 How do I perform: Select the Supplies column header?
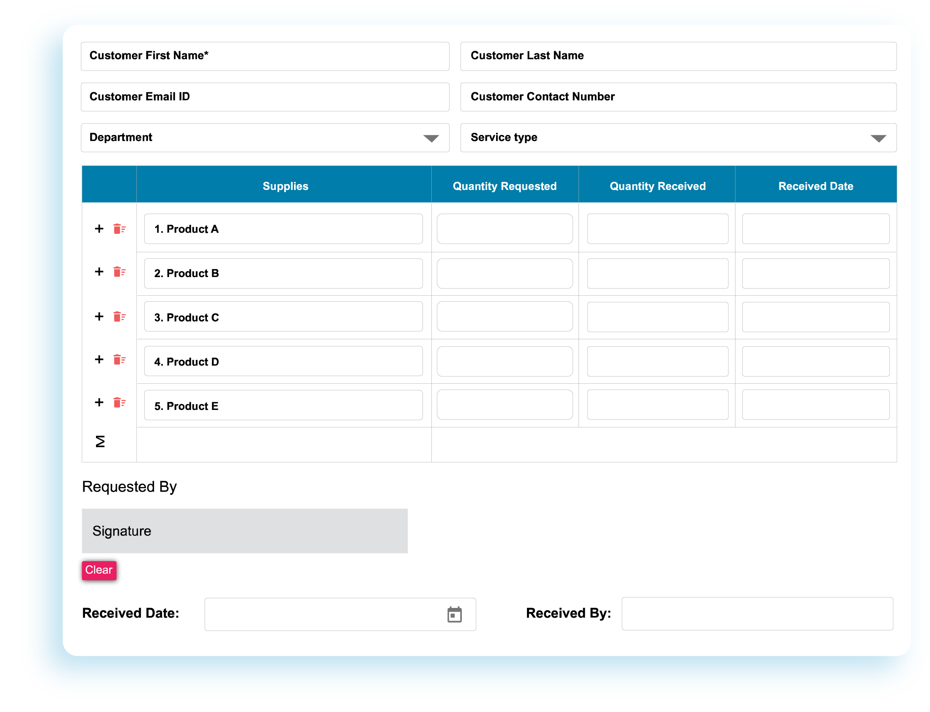[285, 185]
